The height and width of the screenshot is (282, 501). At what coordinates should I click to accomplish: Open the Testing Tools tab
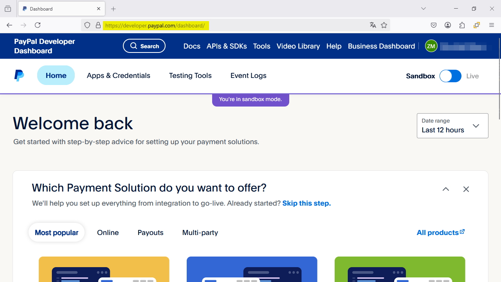190,76
